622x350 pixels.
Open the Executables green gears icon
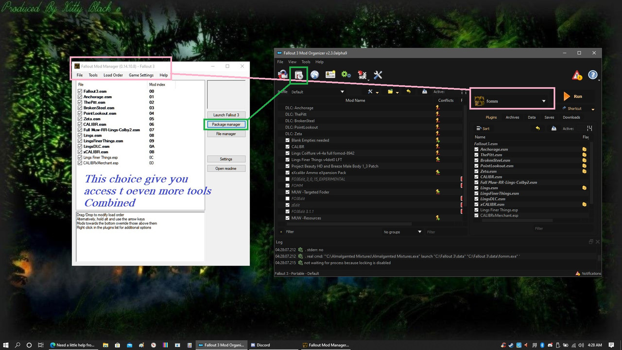click(x=346, y=74)
